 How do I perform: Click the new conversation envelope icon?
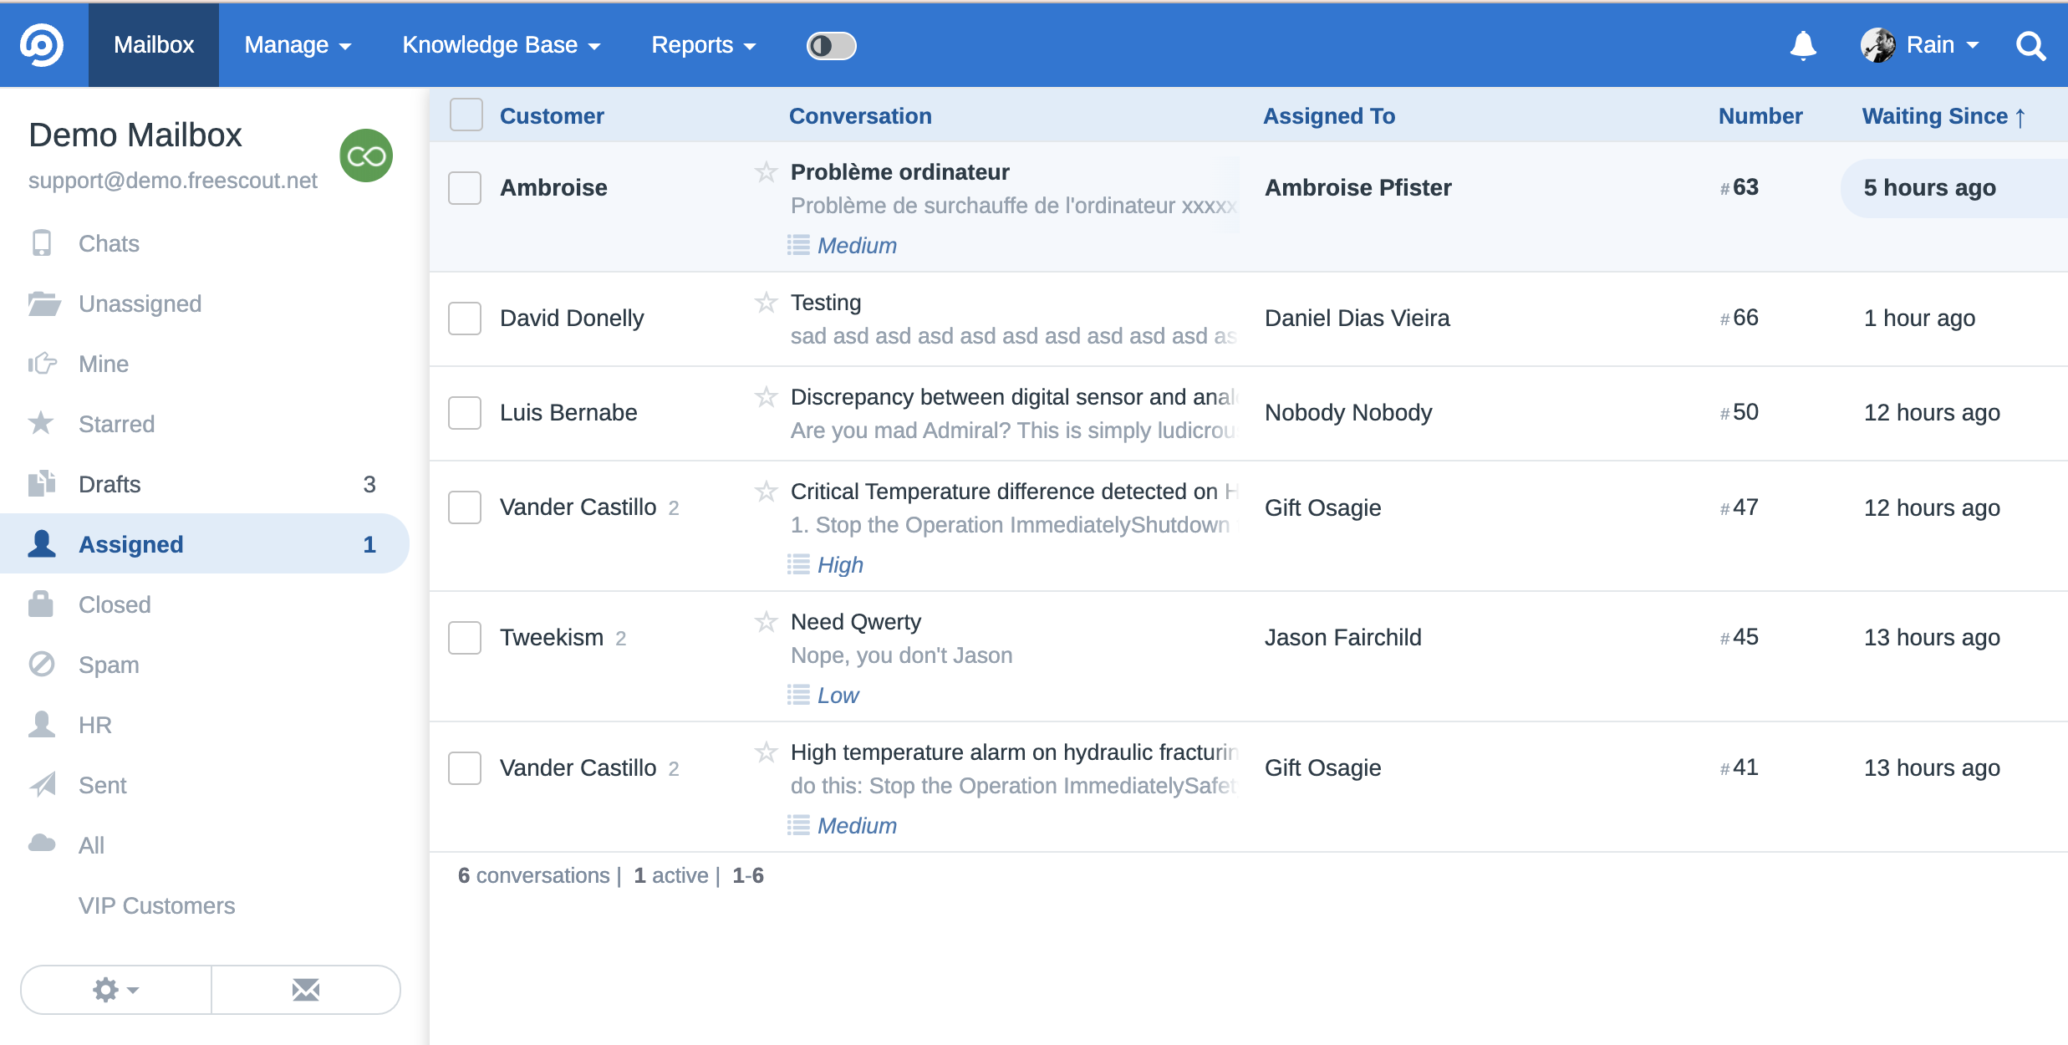(306, 990)
